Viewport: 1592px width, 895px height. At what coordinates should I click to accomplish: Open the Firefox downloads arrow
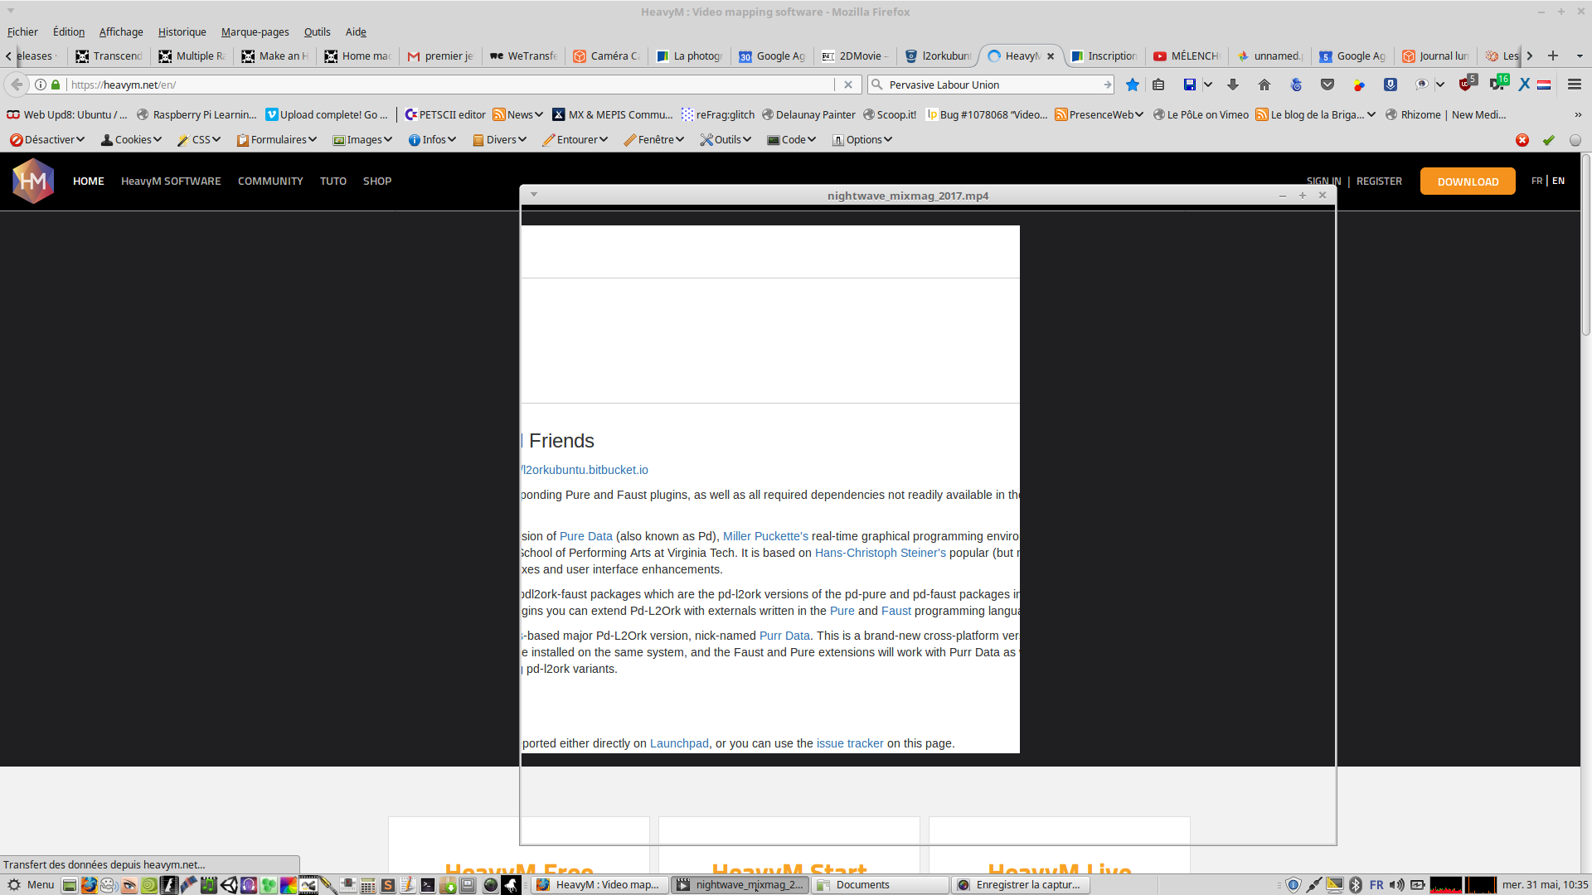pos(1233,85)
